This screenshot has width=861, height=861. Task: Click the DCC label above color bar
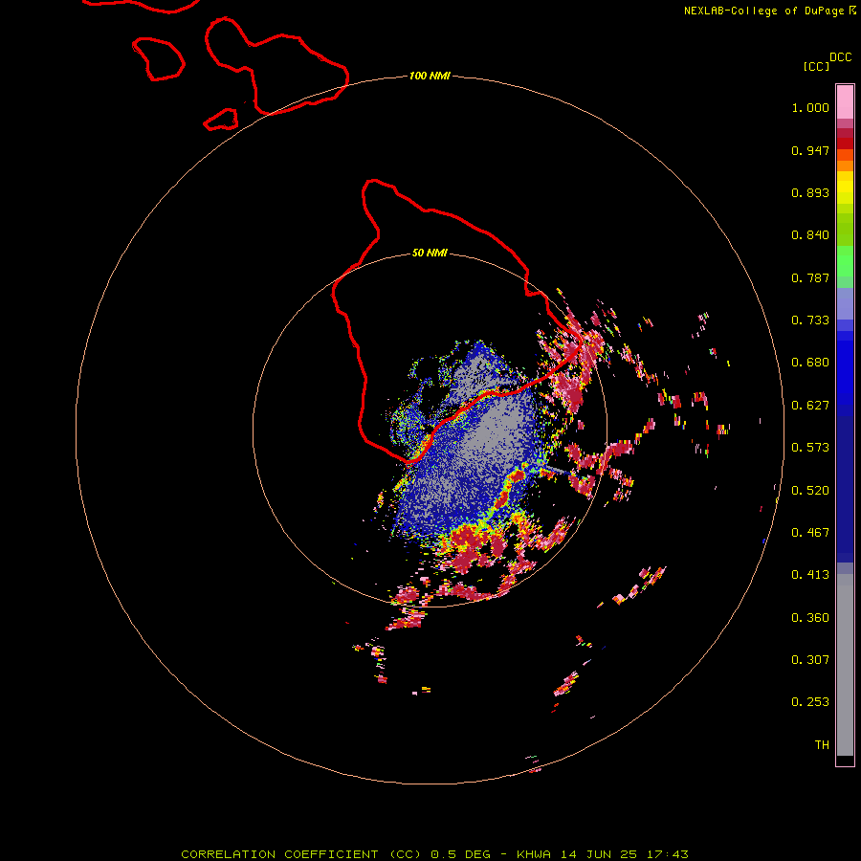[x=840, y=57]
